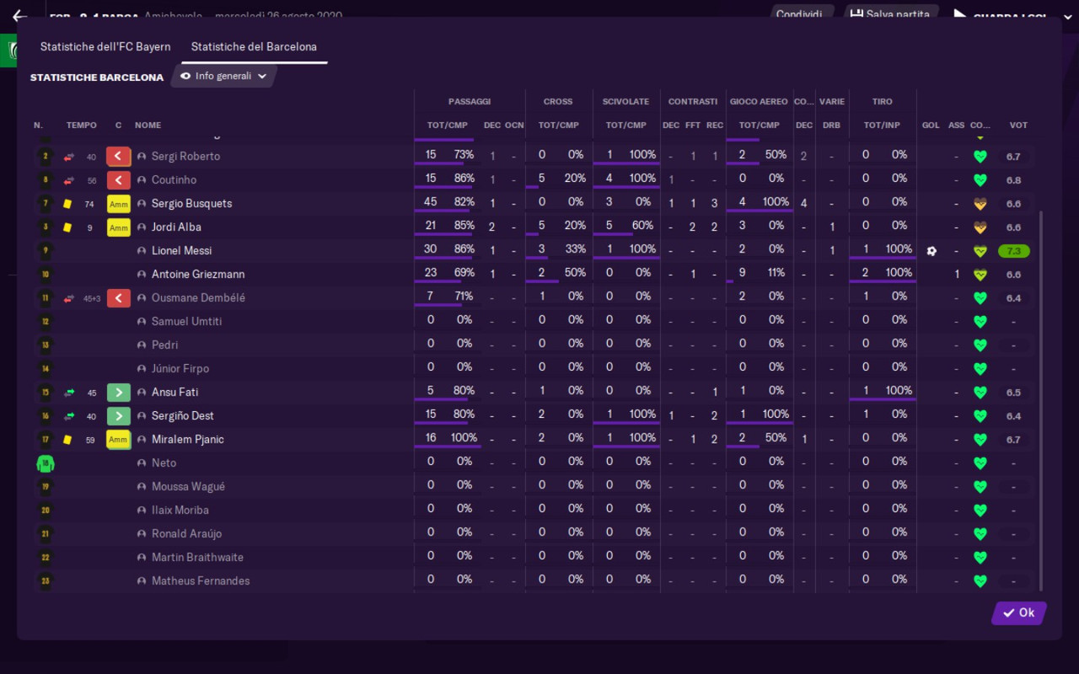Open Antoine Griezmann's player profile
This screenshot has width=1079, height=674.
pyautogui.click(x=196, y=275)
